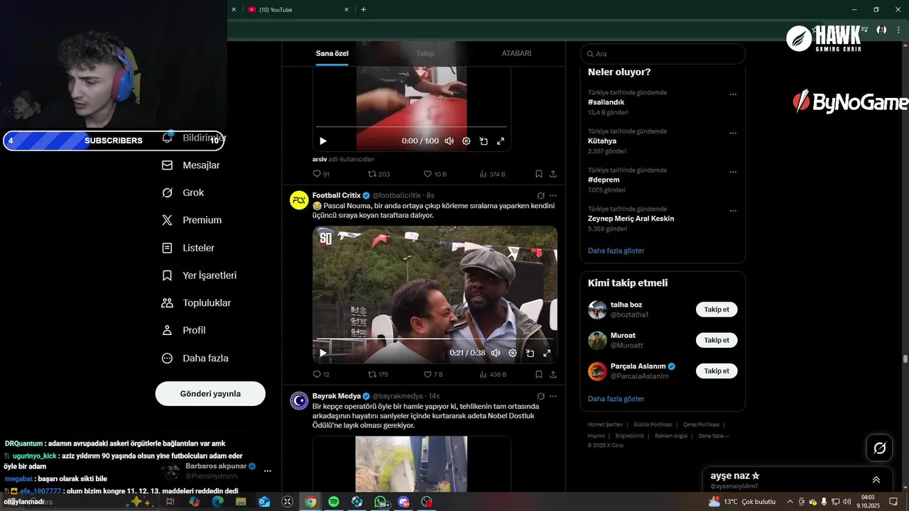This screenshot has width=909, height=511.
Task: Switch to ATABARI tab
Action: (x=516, y=53)
